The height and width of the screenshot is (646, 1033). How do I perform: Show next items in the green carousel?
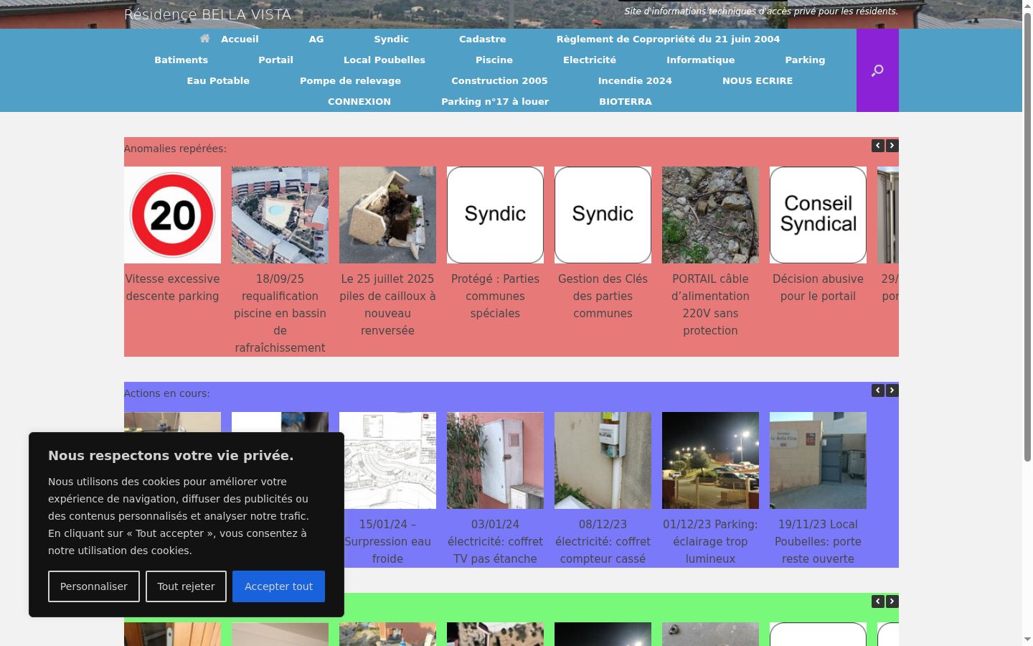pyautogui.click(x=892, y=601)
